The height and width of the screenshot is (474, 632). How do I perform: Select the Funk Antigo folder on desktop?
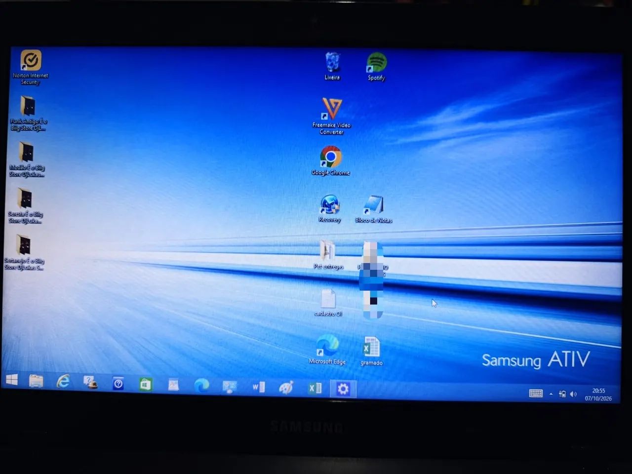(x=28, y=114)
